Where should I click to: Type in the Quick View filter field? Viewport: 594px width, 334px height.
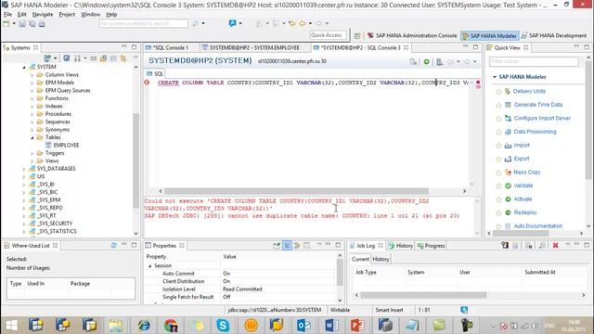(x=534, y=61)
